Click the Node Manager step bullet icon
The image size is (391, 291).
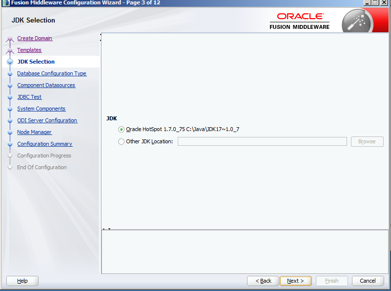point(10,133)
